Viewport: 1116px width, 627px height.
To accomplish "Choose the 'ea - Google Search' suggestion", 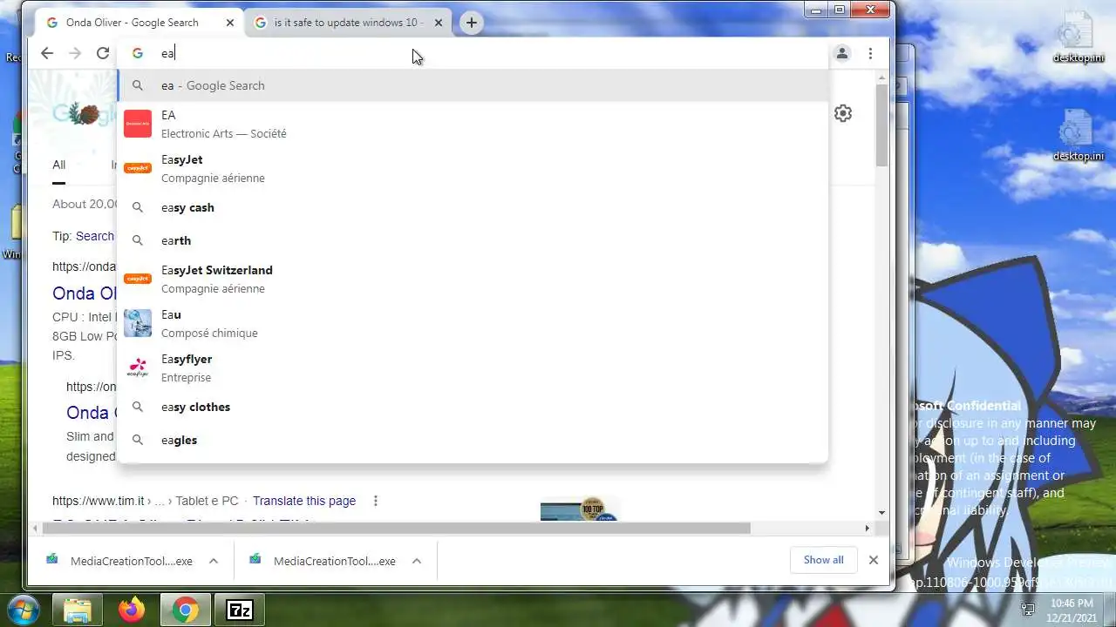I will 473,85.
